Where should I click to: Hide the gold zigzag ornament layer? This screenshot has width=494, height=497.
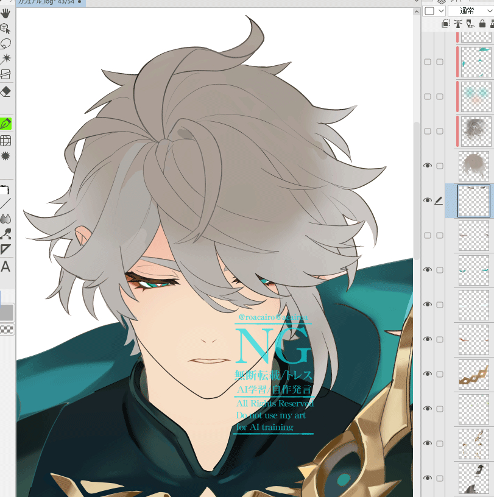point(428,373)
